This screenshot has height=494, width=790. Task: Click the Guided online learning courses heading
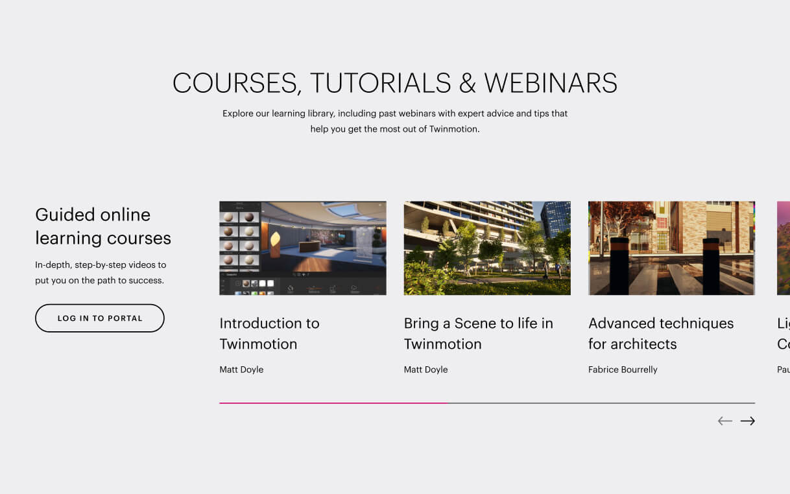[102, 226]
